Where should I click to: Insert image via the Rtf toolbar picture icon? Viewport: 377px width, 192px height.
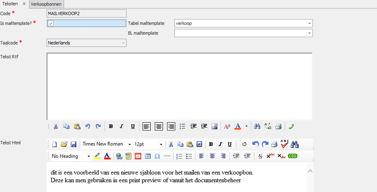214,126
